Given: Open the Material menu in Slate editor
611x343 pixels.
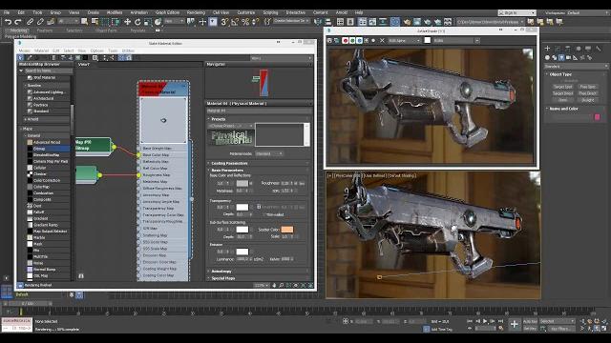Looking at the screenshot, I should coord(41,50).
